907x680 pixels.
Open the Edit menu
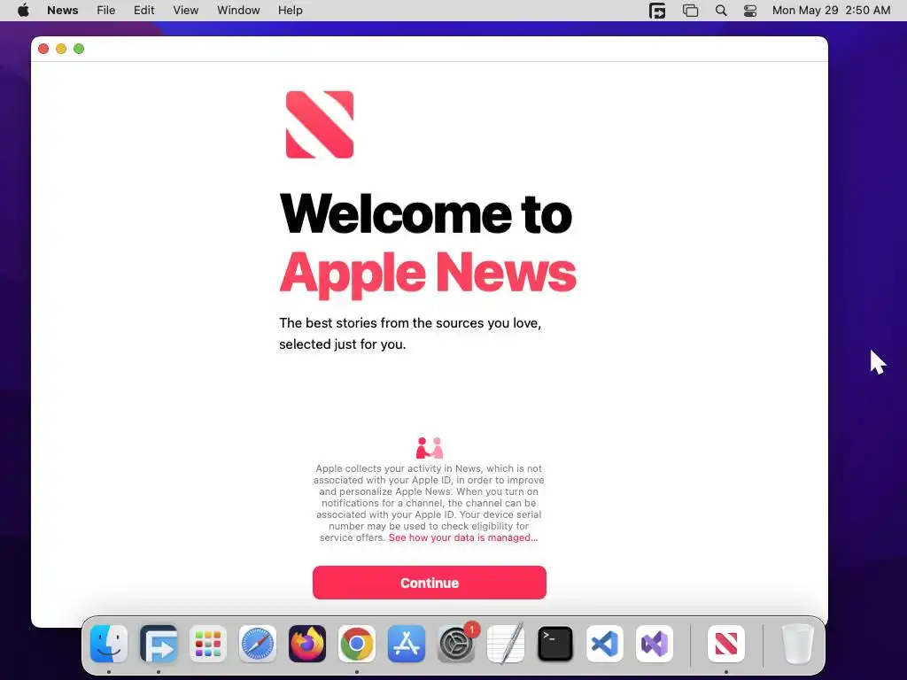tap(144, 11)
